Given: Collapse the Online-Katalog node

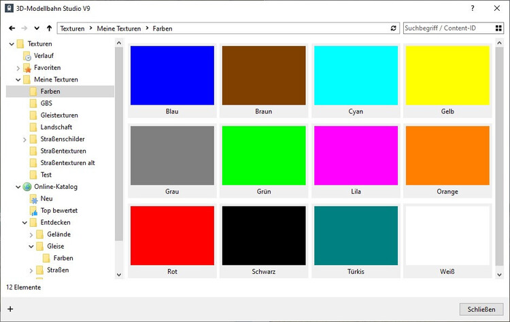Looking at the screenshot, I should pos(18,187).
